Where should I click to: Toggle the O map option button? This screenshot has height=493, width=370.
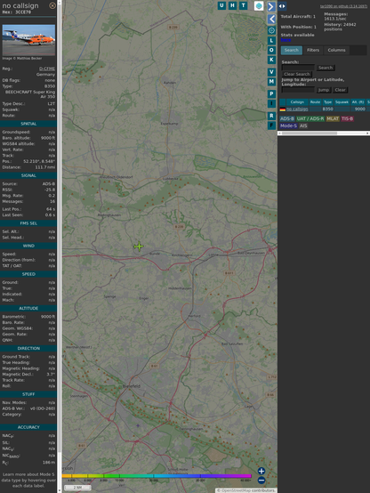click(271, 50)
